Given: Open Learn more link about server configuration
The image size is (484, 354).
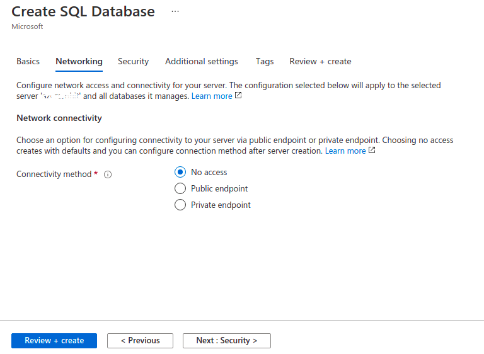Looking at the screenshot, I should pos(212,96).
